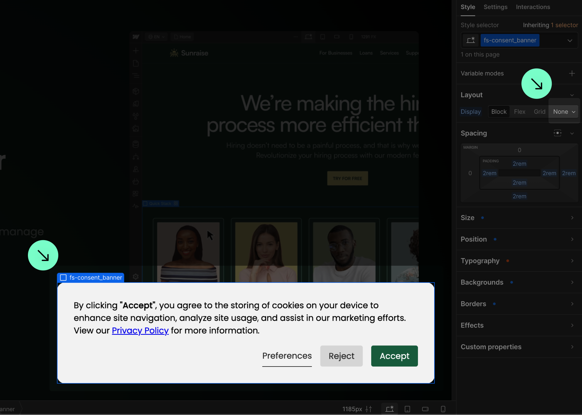This screenshot has width=582, height=415.
Task: Collapse the Spacing section chevron
Action: (x=572, y=133)
